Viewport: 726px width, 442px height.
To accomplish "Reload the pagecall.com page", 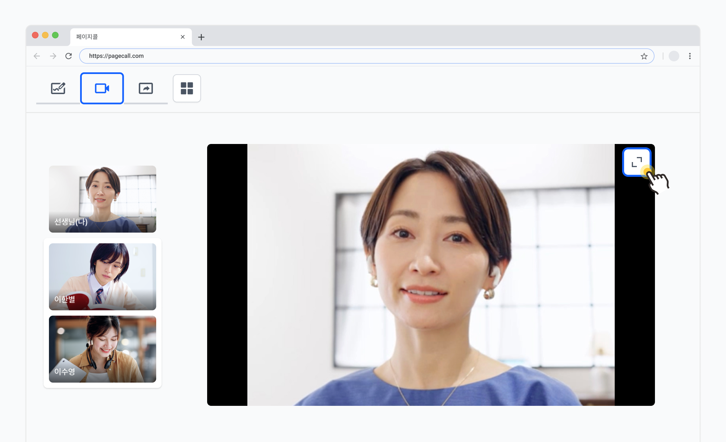I will pyautogui.click(x=69, y=56).
